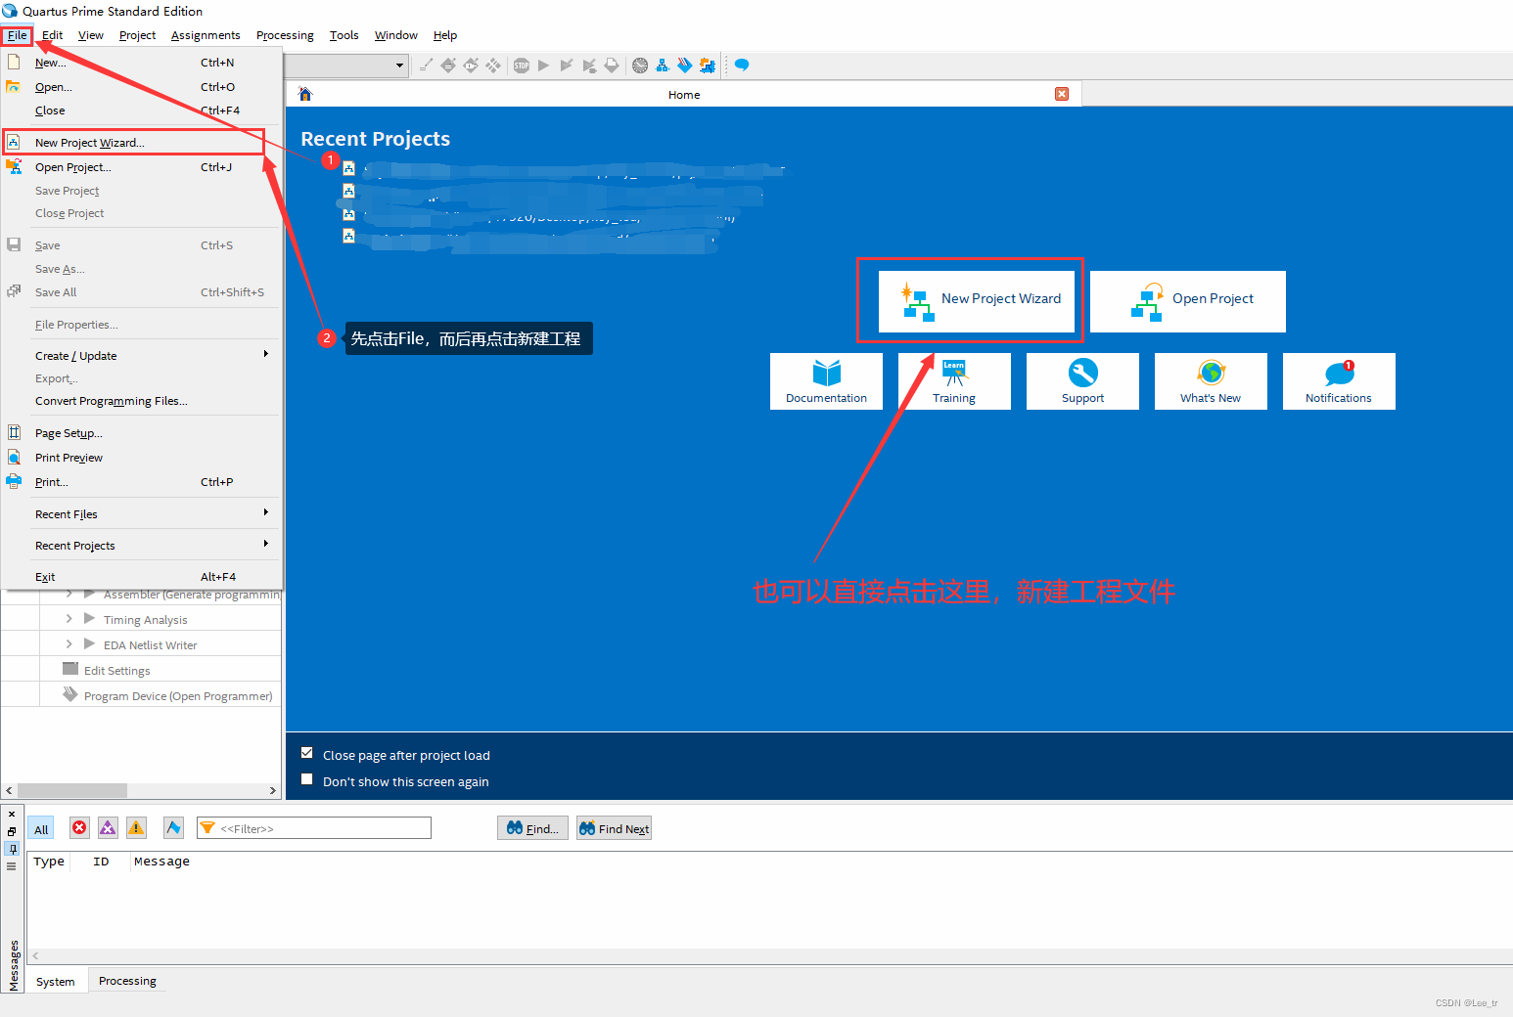Click the blue speech bubble toolbar icon
The height and width of the screenshot is (1017, 1513).
tap(742, 66)
